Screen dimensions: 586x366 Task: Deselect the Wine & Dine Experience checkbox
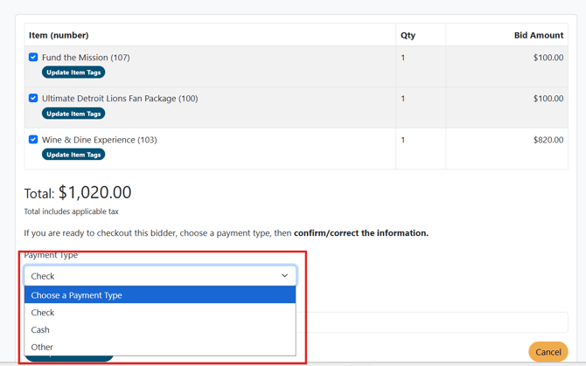point(33,140)
